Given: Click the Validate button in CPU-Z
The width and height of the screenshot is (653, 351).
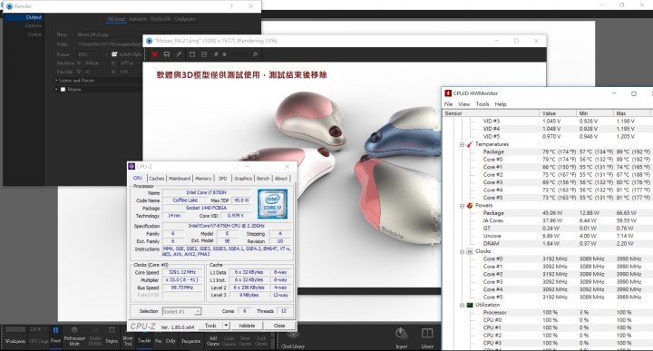Looking at the screenshot, I should (247, 326).
